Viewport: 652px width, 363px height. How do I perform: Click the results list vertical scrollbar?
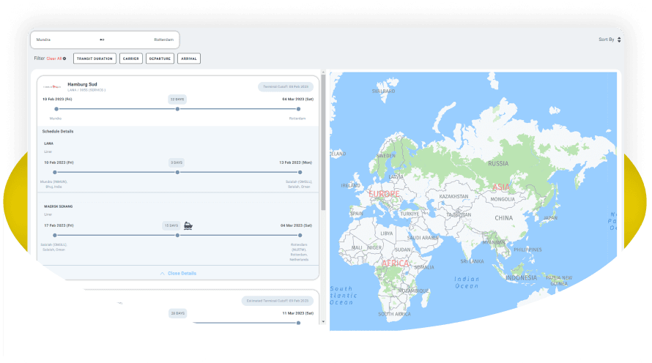tap(323, 146)
